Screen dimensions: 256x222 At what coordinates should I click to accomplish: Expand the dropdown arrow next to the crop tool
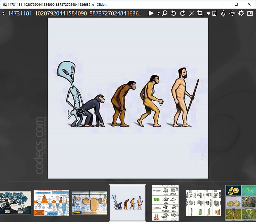tap(208, 14)
